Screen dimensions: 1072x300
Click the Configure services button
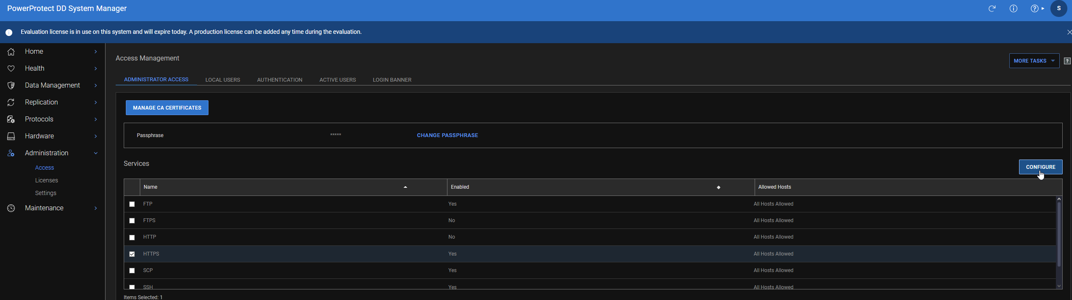(x=1041, y=167)
